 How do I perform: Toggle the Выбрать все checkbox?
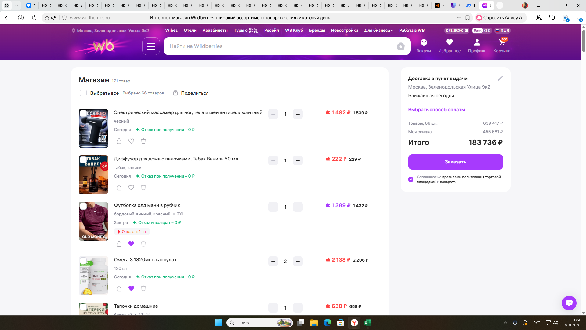(x=83, y=93)
